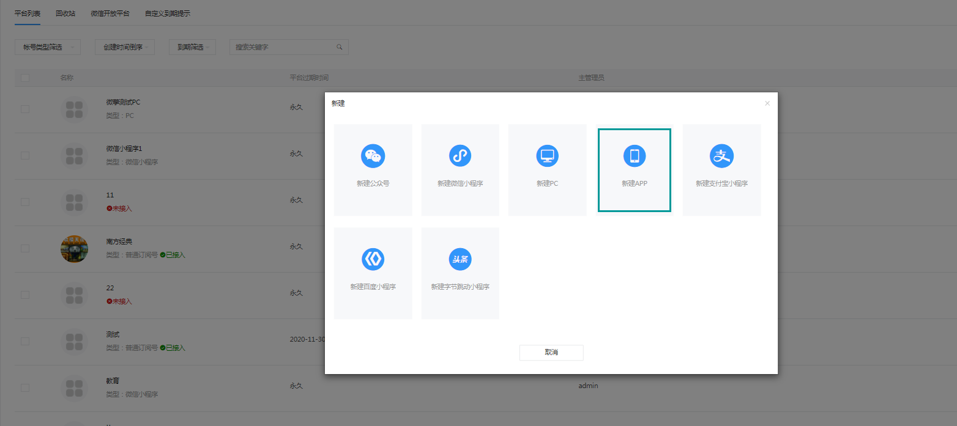The image size is (957, 426).
Task: Choose the Alipay mini program icon
Action: [x=721, y=156]
